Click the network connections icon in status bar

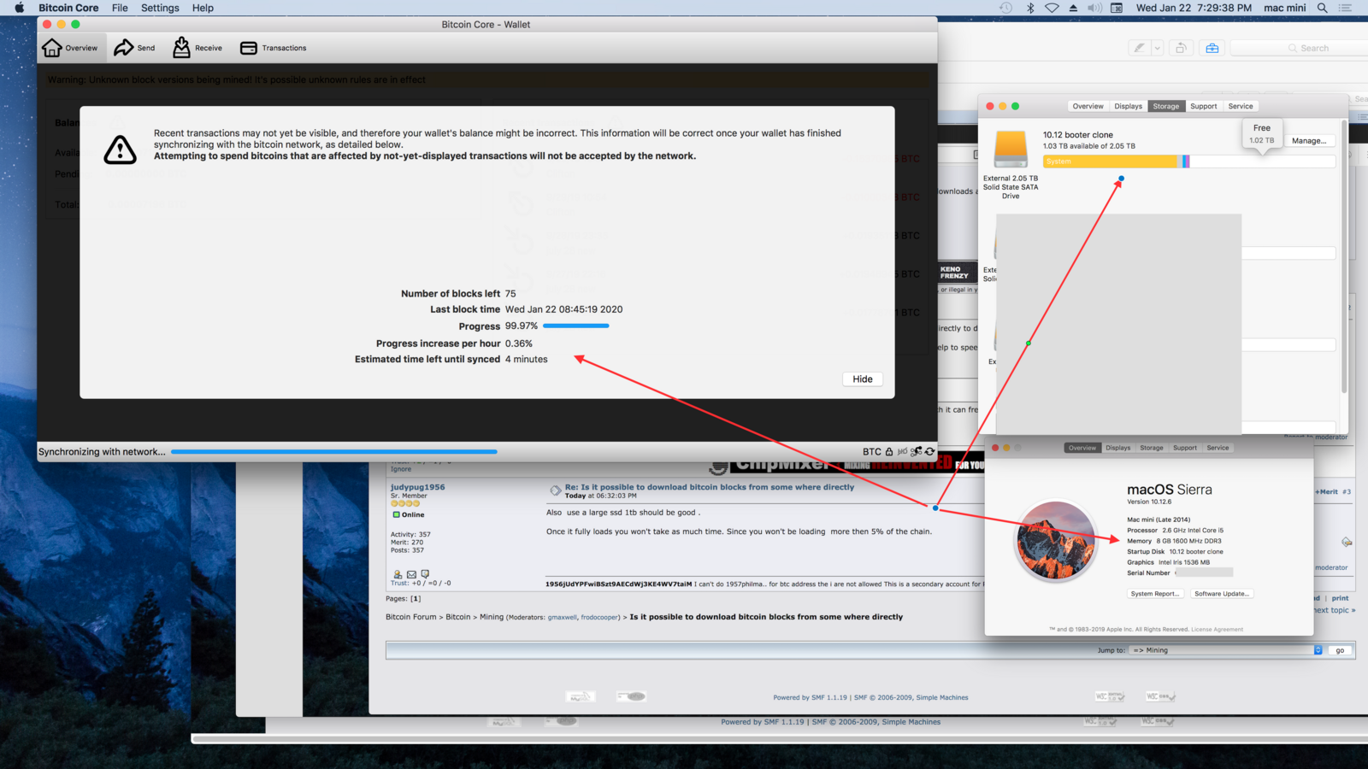(x=917, y=451)
